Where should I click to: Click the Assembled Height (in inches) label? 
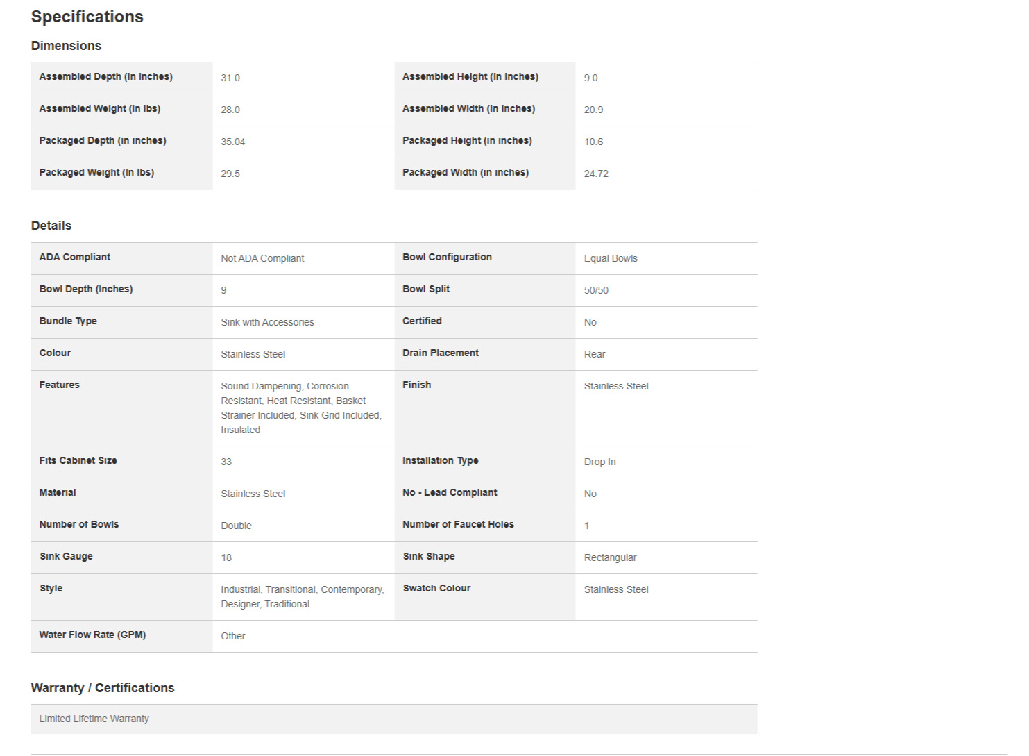click(x=470, y=77)
